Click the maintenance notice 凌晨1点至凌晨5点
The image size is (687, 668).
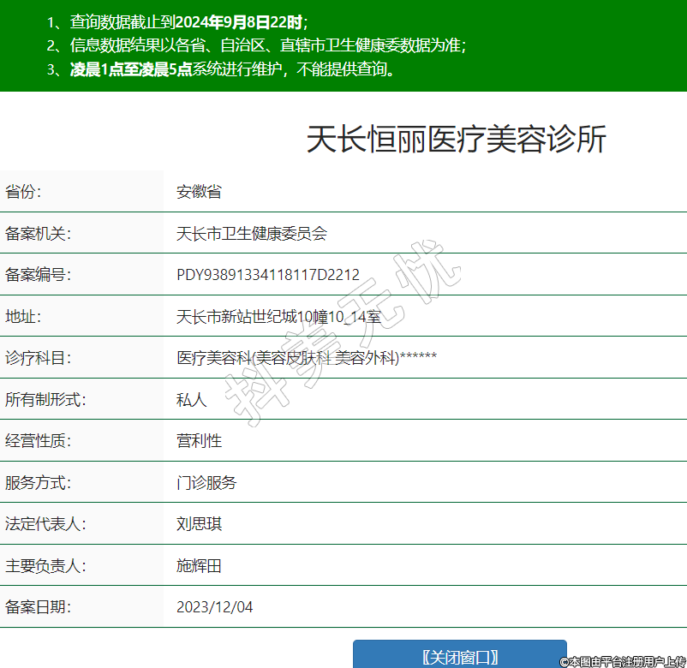(131, 69)
